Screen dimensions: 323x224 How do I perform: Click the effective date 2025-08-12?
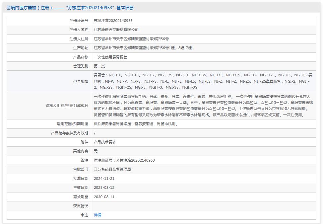[x=104, y=187]
